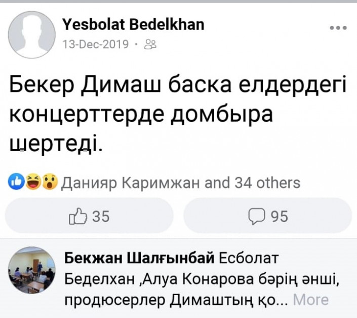Open the Бекжан Шалғынбай commenter name link
Viewport: 357px width, 318px height.
[141, 258]
